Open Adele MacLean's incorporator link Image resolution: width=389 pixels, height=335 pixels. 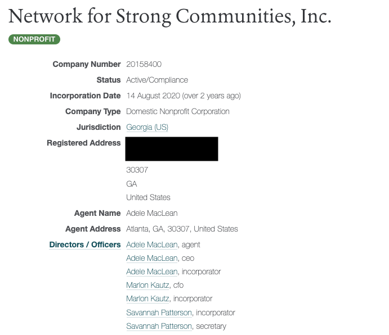click(152, 271)
